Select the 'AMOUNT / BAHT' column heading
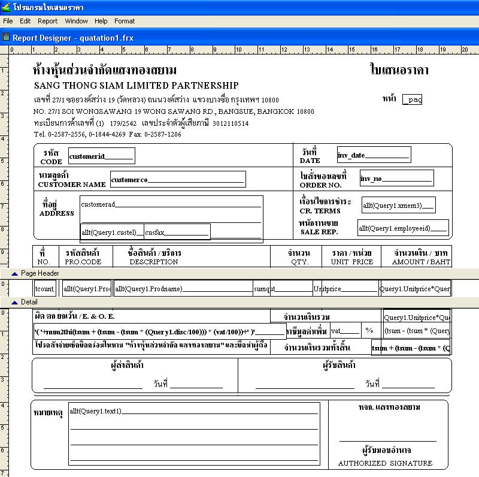Image resolution: width=479 pixels, height=477 pixels. pyautogui.click(x=421, y=262)
